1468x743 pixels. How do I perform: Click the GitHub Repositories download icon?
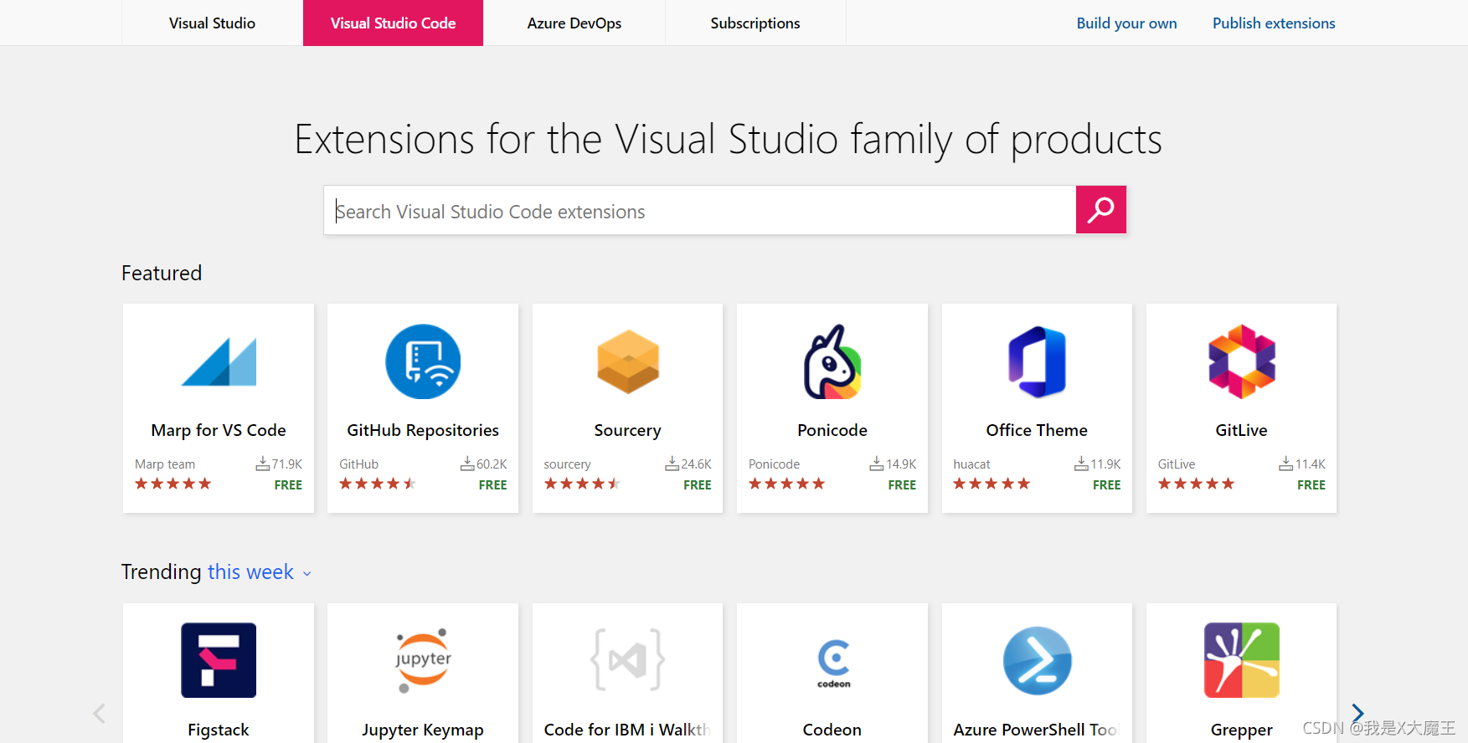pyautogui.click(x=467, y=464)
